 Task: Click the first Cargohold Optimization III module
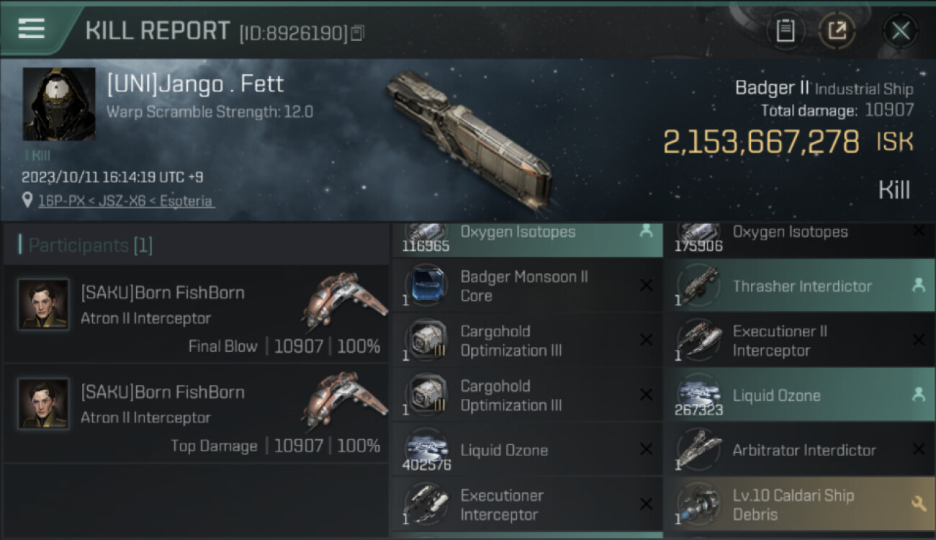coord(527,341)
